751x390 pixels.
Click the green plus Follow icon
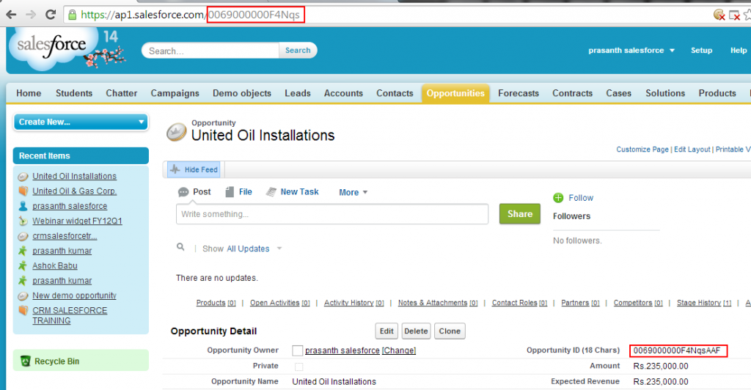pos(558,198)
